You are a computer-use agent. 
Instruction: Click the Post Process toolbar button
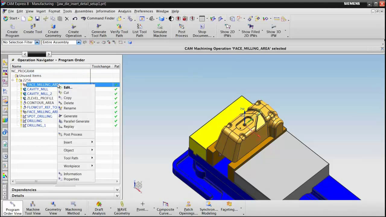(x=182, y=31)
